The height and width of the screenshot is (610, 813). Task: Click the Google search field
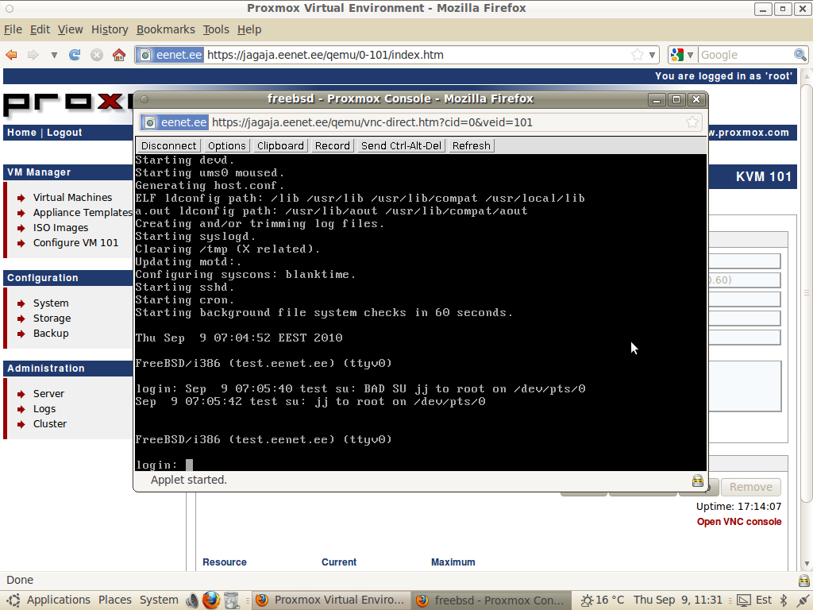pos(746,55)
